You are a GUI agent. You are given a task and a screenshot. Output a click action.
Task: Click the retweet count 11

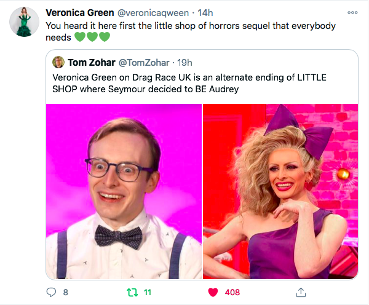pyautogui.click(x=148, y=293)
